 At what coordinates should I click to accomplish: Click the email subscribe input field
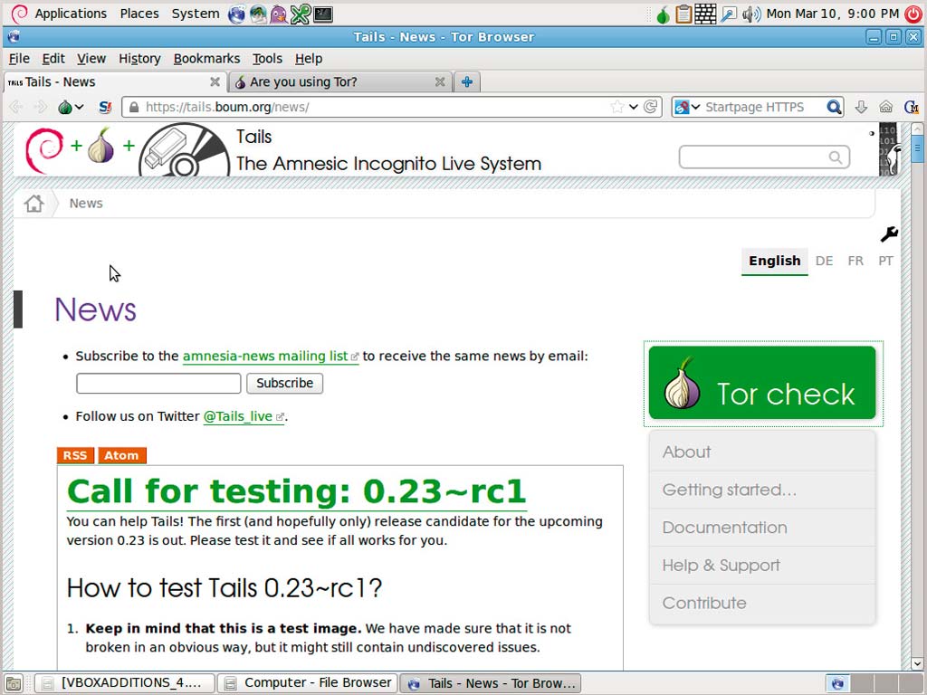(x=158, y=383)
